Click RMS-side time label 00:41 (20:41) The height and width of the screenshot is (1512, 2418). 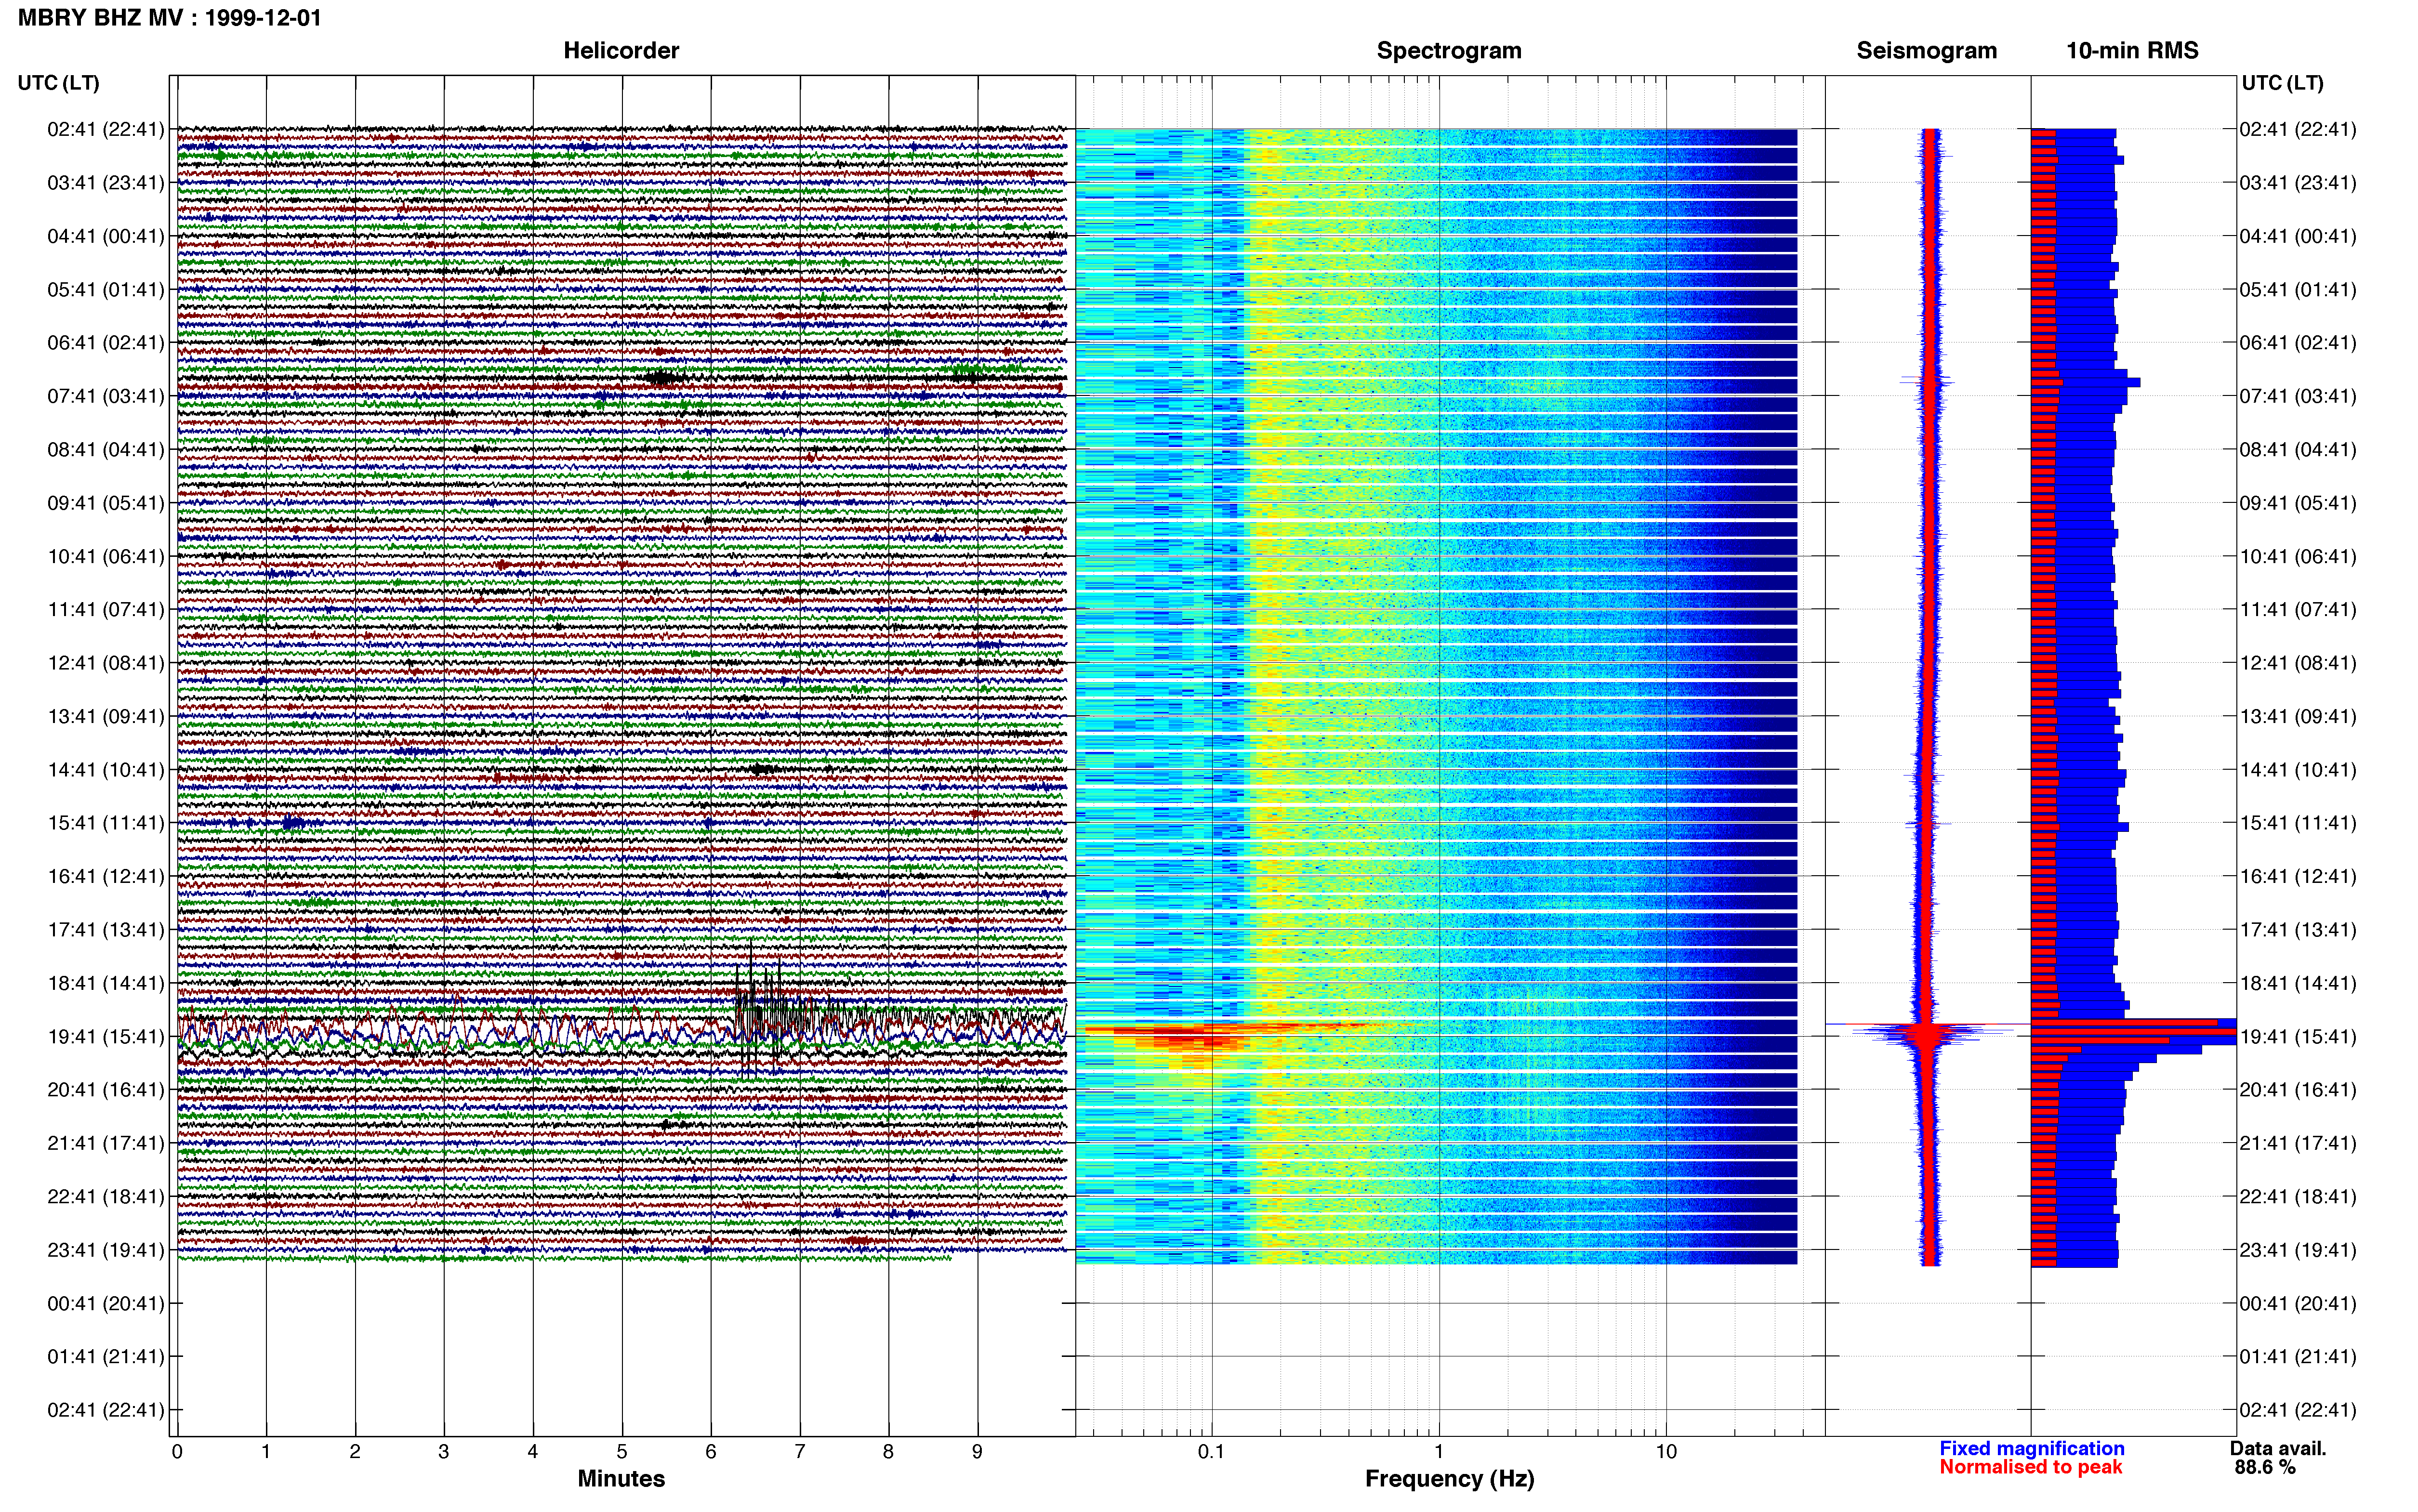pos(2298,1303)
